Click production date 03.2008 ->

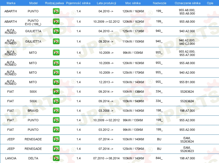106,111
